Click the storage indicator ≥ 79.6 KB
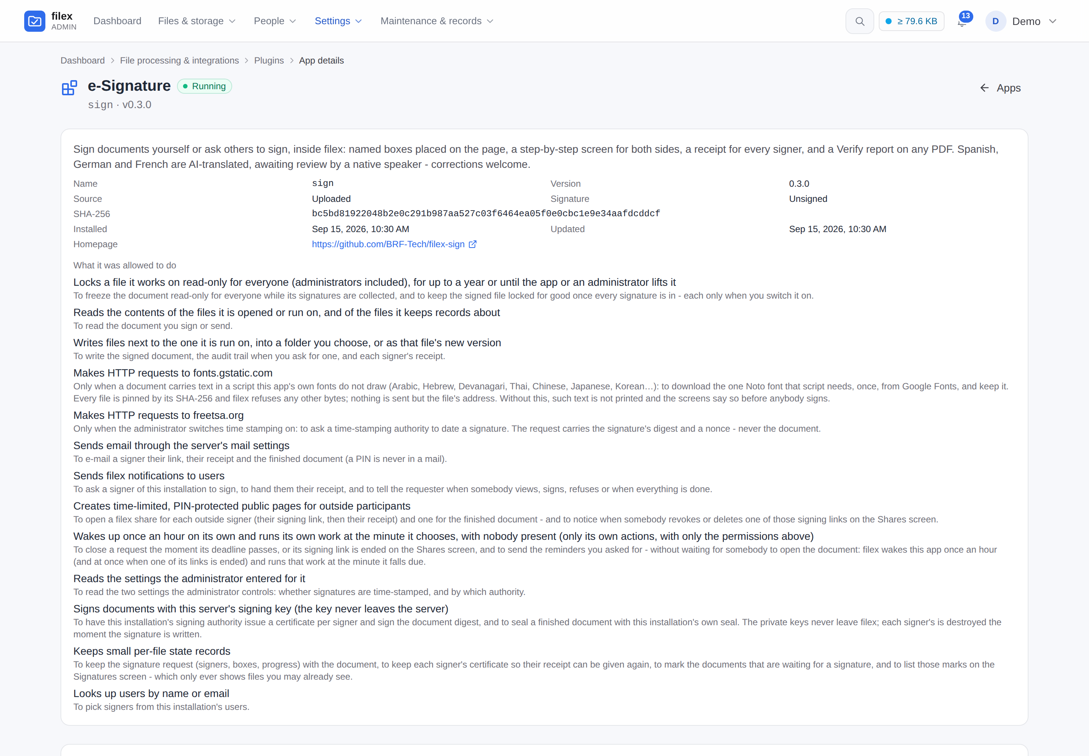 [x=911, y=21]
